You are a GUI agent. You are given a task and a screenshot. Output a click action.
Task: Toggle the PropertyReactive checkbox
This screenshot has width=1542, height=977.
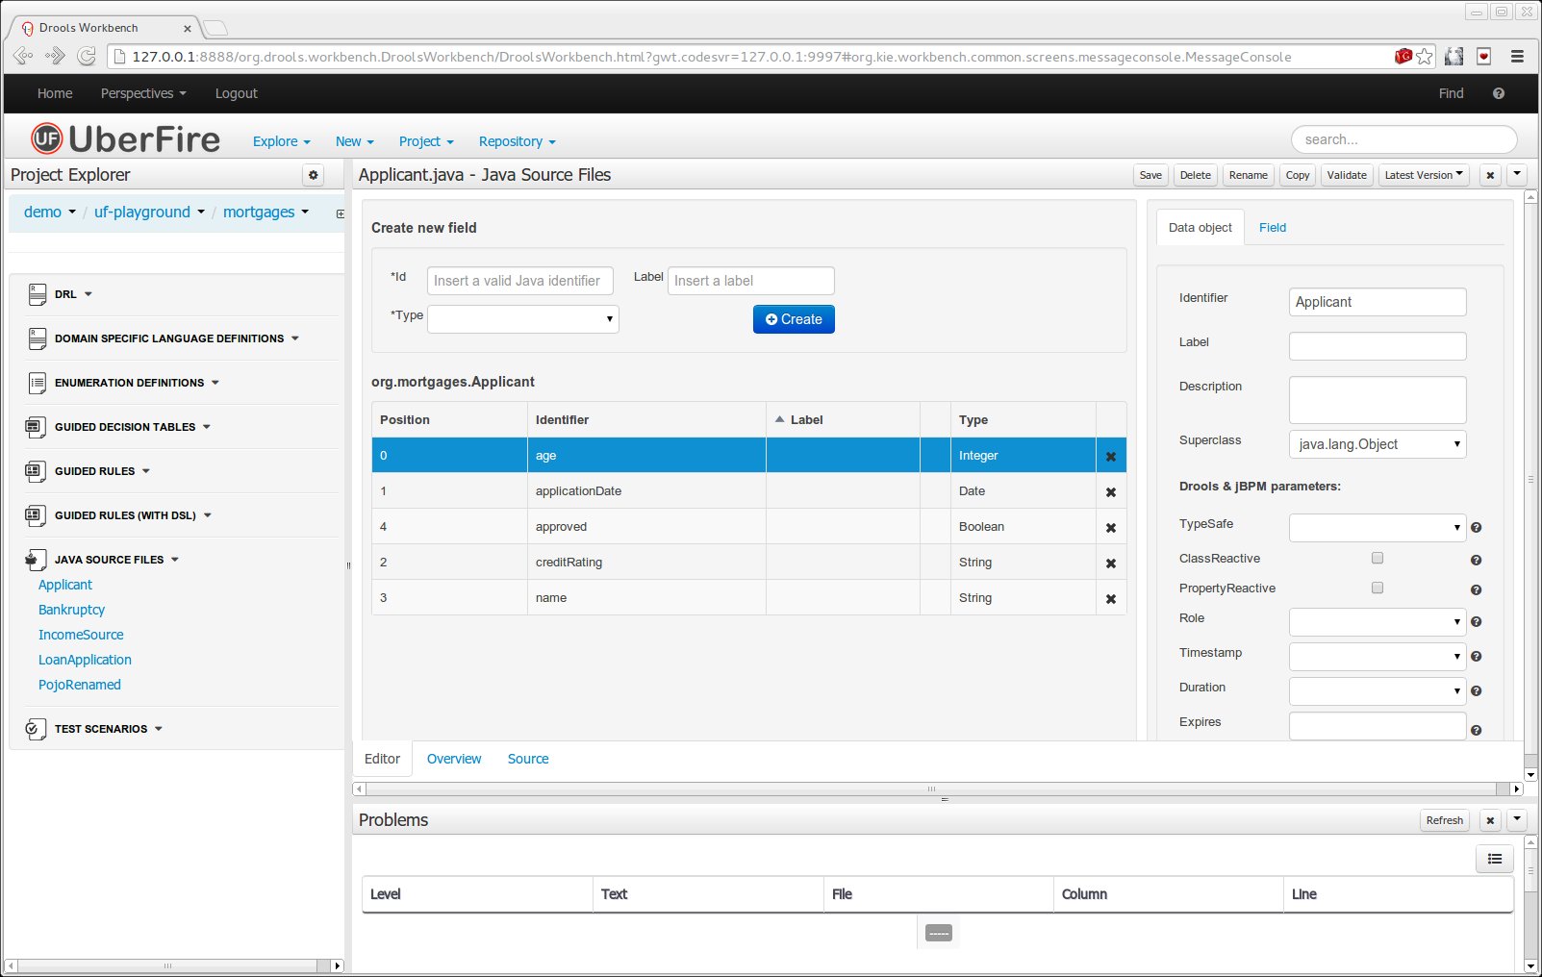click(1377, 588)
